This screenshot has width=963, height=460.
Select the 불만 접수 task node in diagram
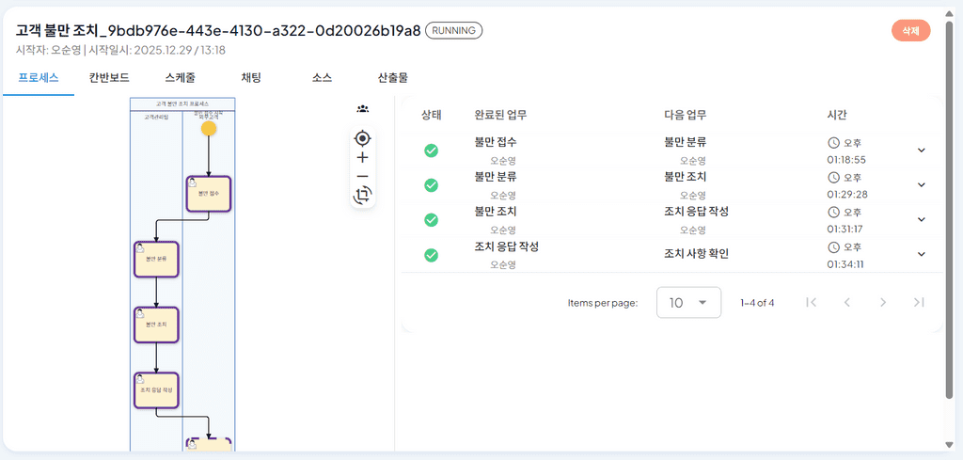point(208,194)
